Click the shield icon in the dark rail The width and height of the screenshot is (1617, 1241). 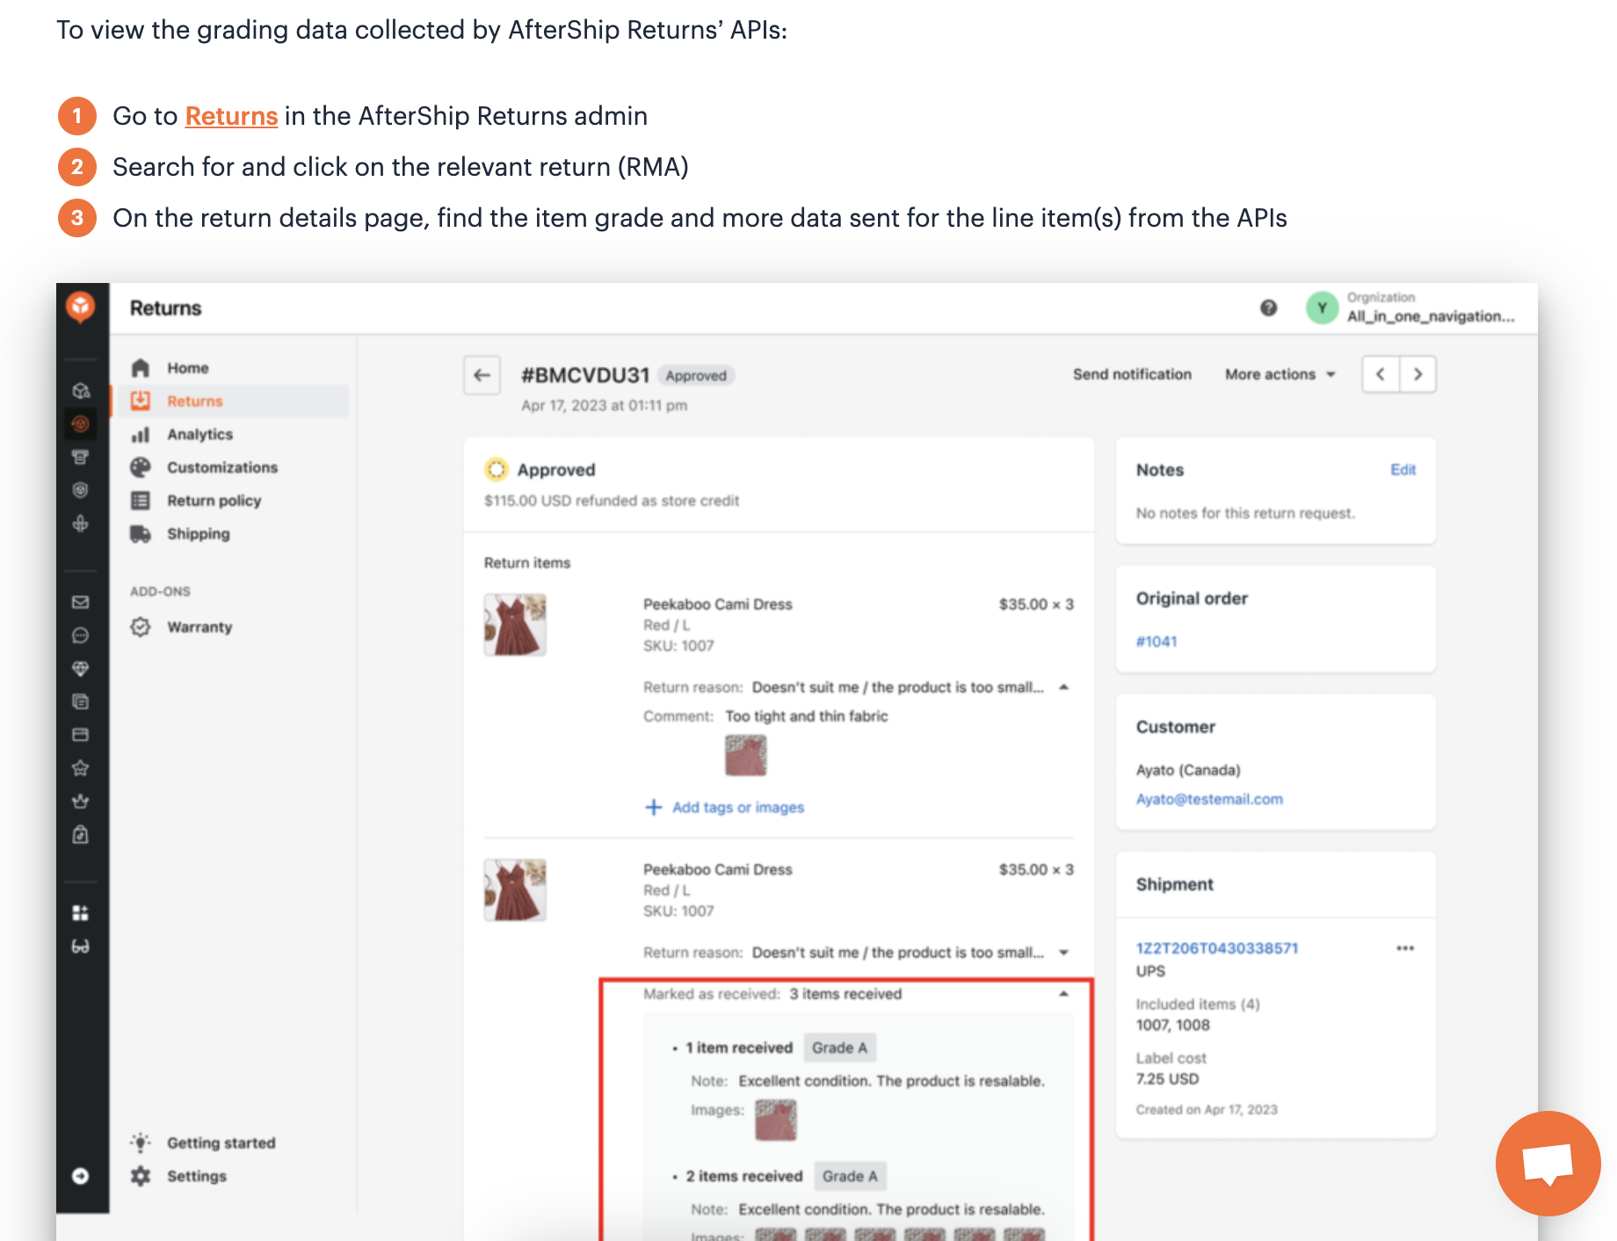[81, 490]
